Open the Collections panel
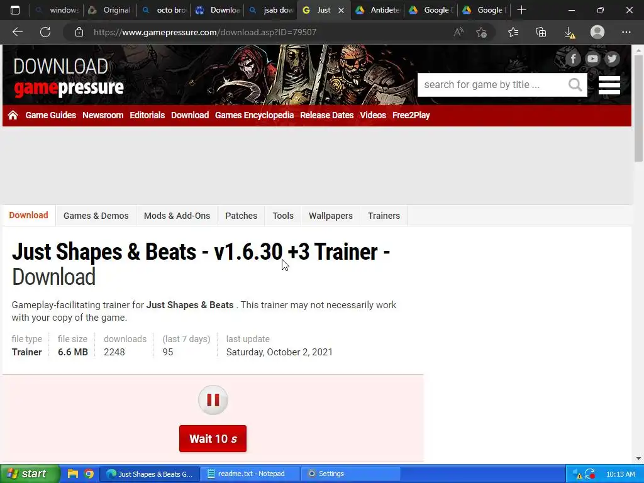This screenshot has width=644, height=483. [541, 32]
